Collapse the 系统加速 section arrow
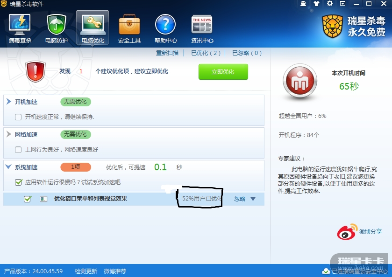 [x=8, y=166]
